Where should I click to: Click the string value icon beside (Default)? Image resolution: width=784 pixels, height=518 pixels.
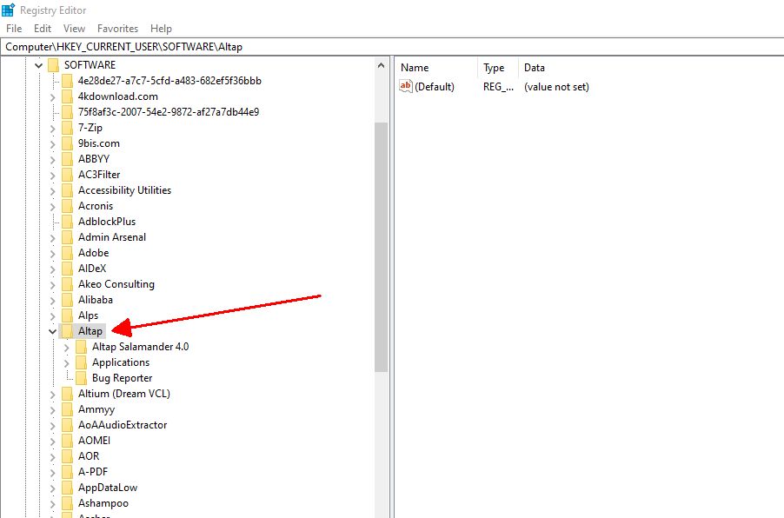click(405, 86)
